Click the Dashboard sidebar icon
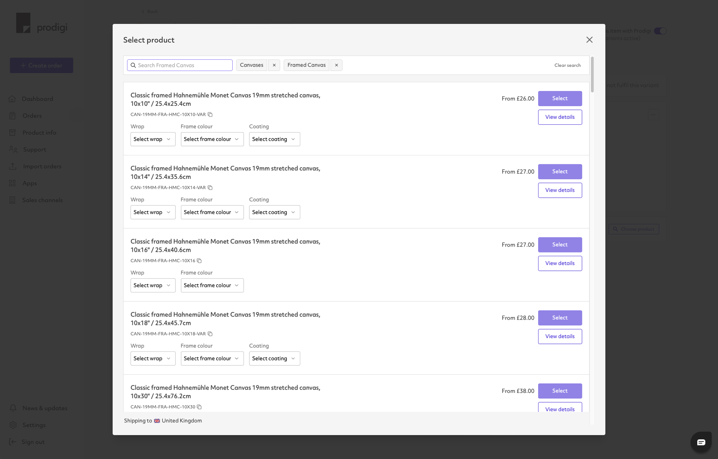The height and width of the screenshot is (459, 718). coord(12,99)
